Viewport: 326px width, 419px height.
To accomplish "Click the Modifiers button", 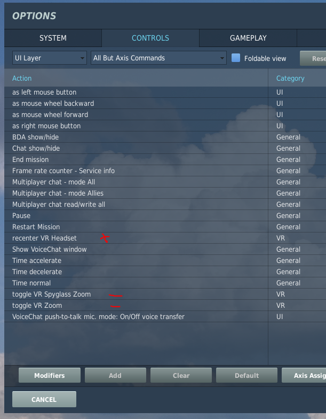I will tap(49, 375).
